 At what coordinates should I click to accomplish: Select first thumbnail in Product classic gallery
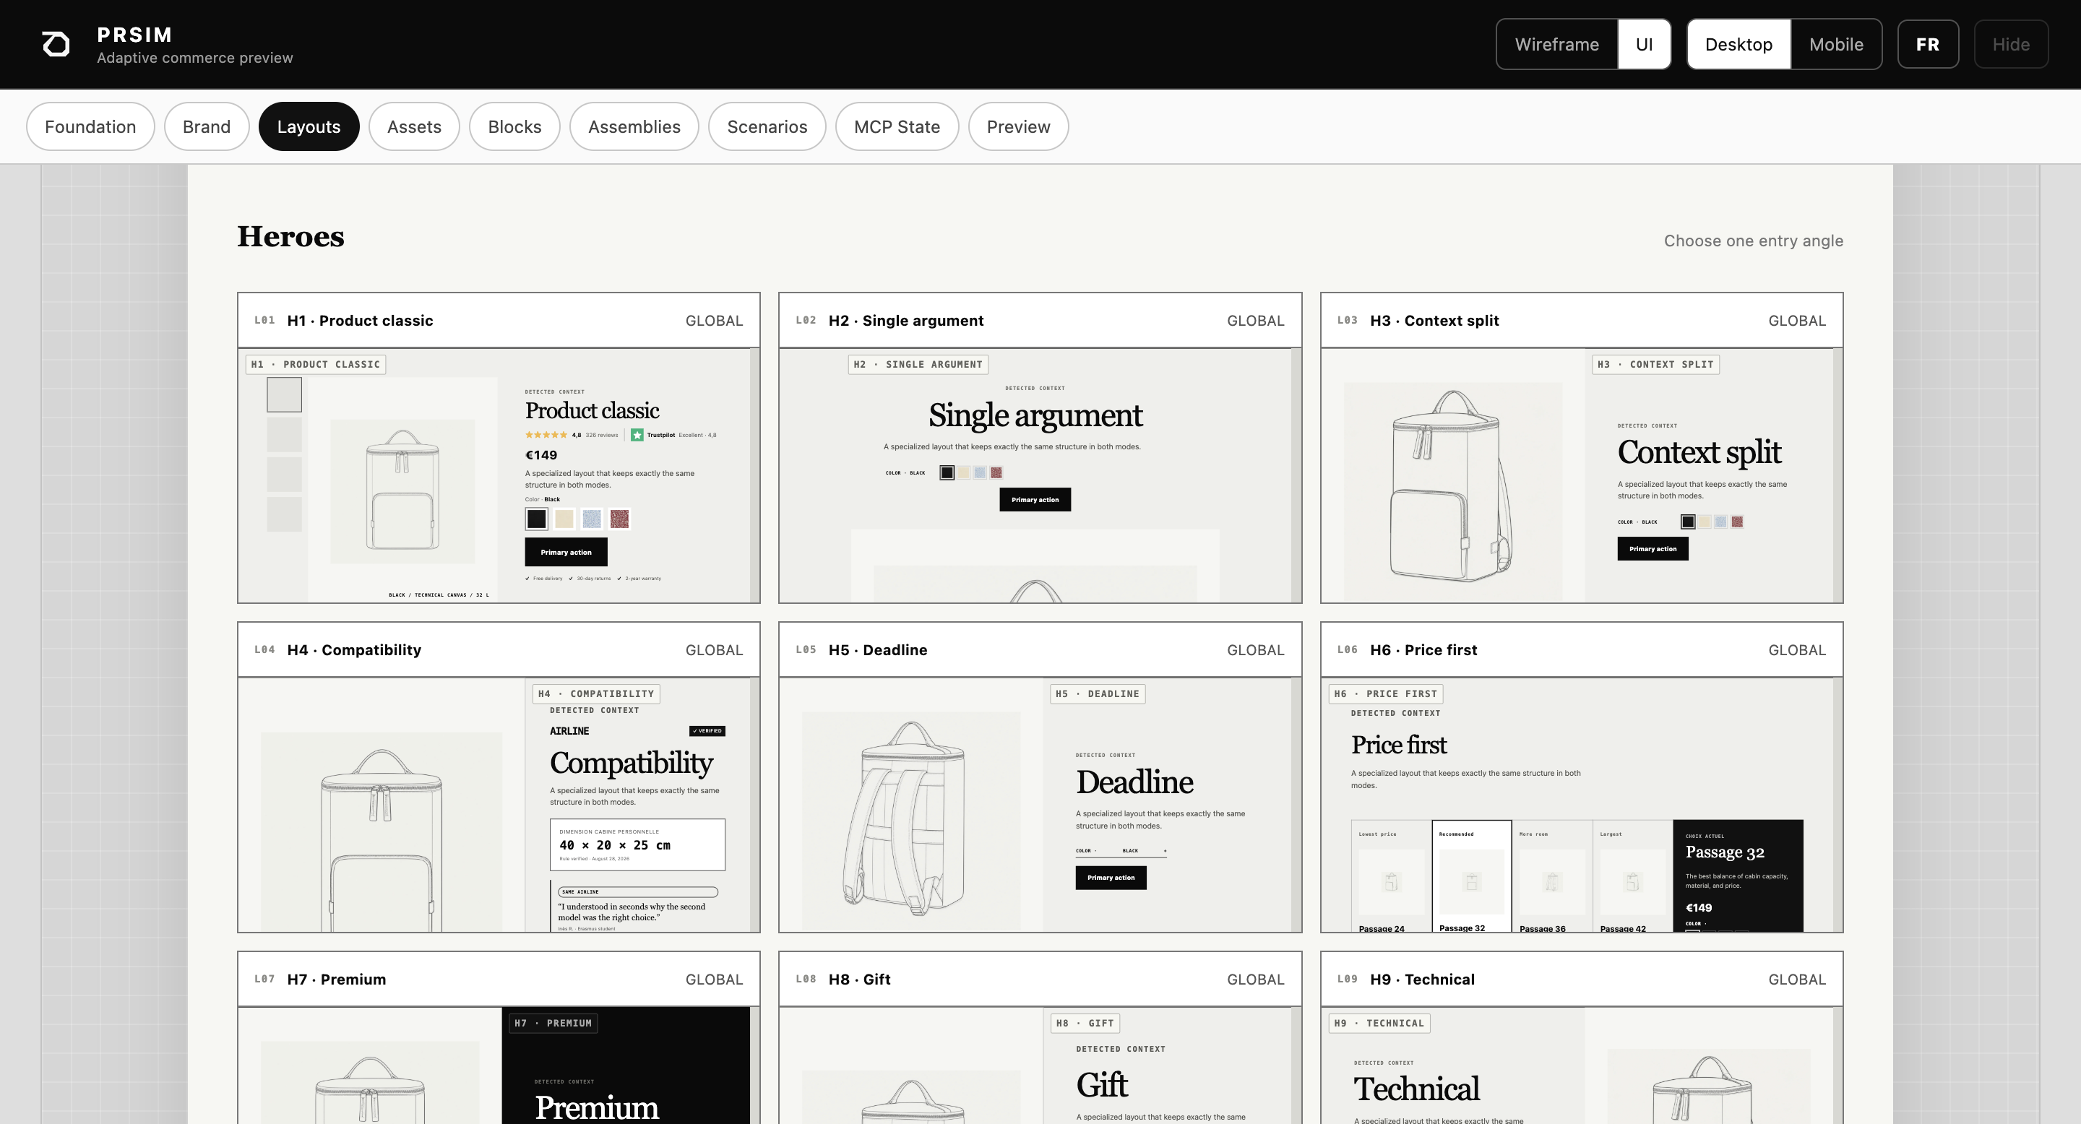tap(285, 395)
